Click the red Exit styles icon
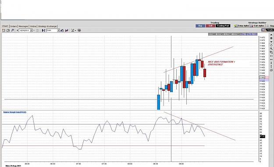Screen dimensions: 274x167 [252, 26]
